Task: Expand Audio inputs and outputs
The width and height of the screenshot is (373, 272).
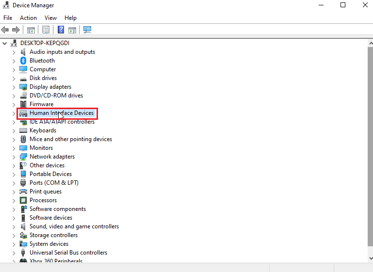Action: (14, 52)
